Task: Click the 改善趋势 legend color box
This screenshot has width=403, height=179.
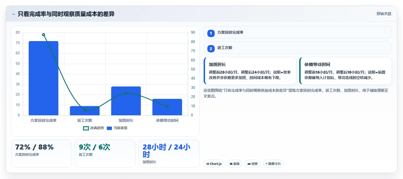Action: point(86,128)
